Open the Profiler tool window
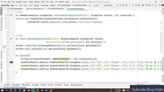Screen dimensions: 164x92 click(58, 85)
